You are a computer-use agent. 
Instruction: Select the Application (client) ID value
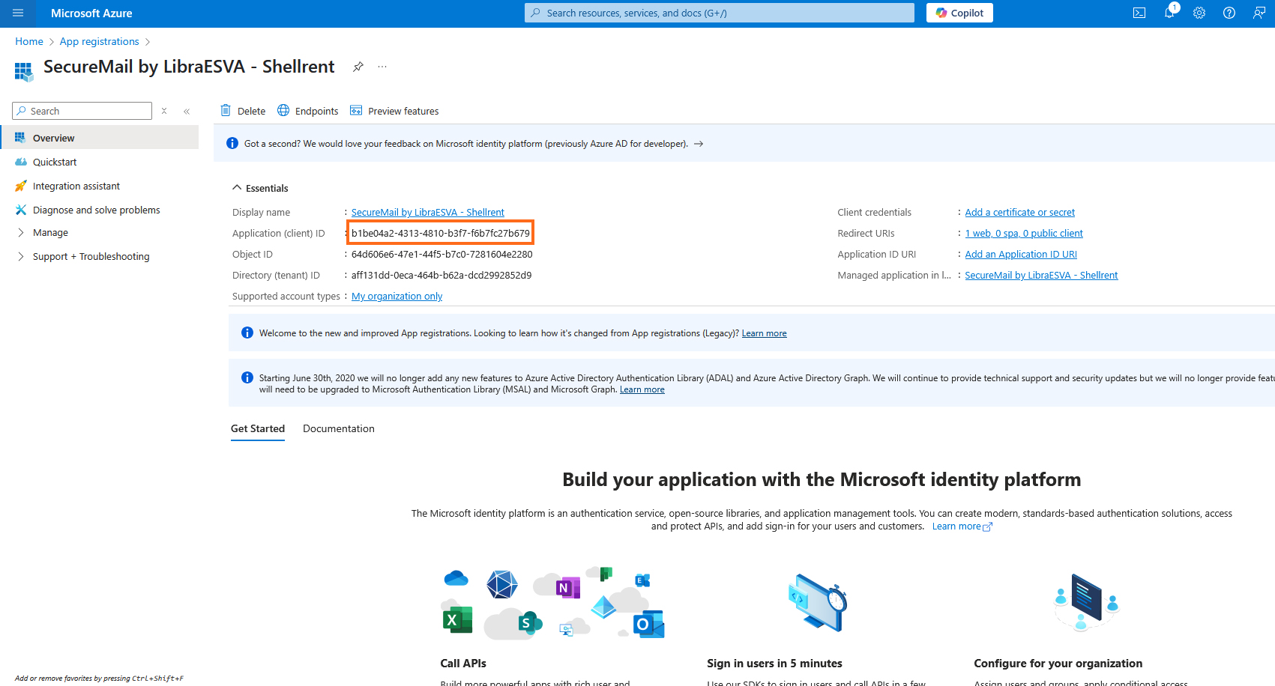(441, 234)
